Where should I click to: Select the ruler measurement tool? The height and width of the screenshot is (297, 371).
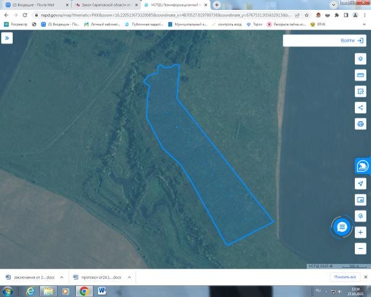point(360,75)
